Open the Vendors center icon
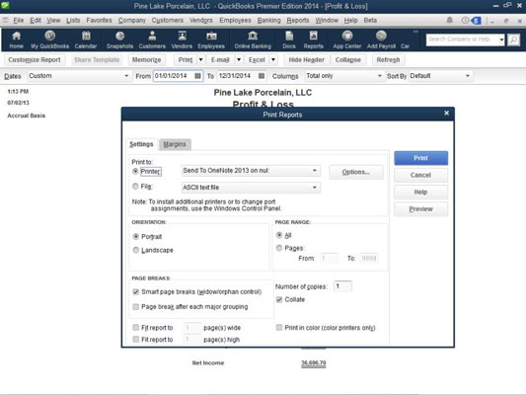This screenshot has height=395, width=526. click(x=182, y=39)
